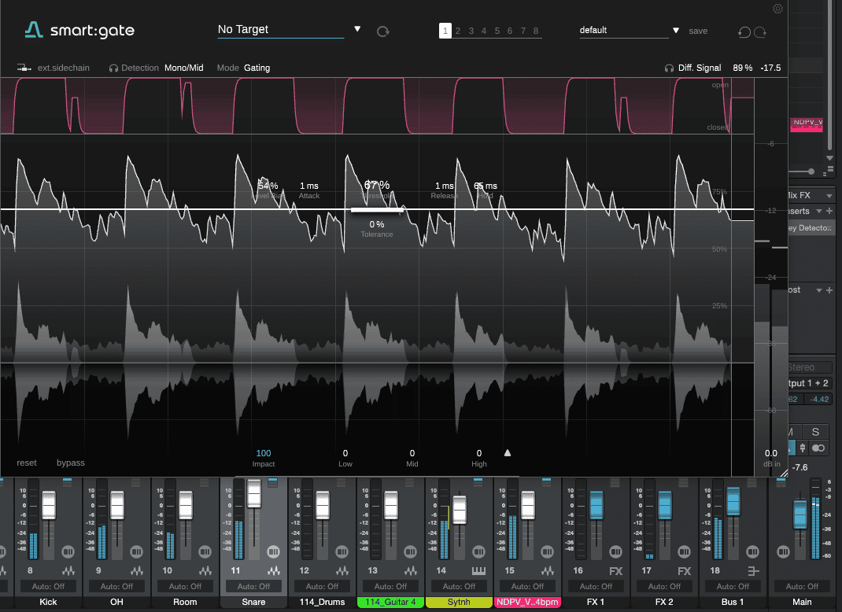Undo the last change with the undo arrow

pos(744,31)
